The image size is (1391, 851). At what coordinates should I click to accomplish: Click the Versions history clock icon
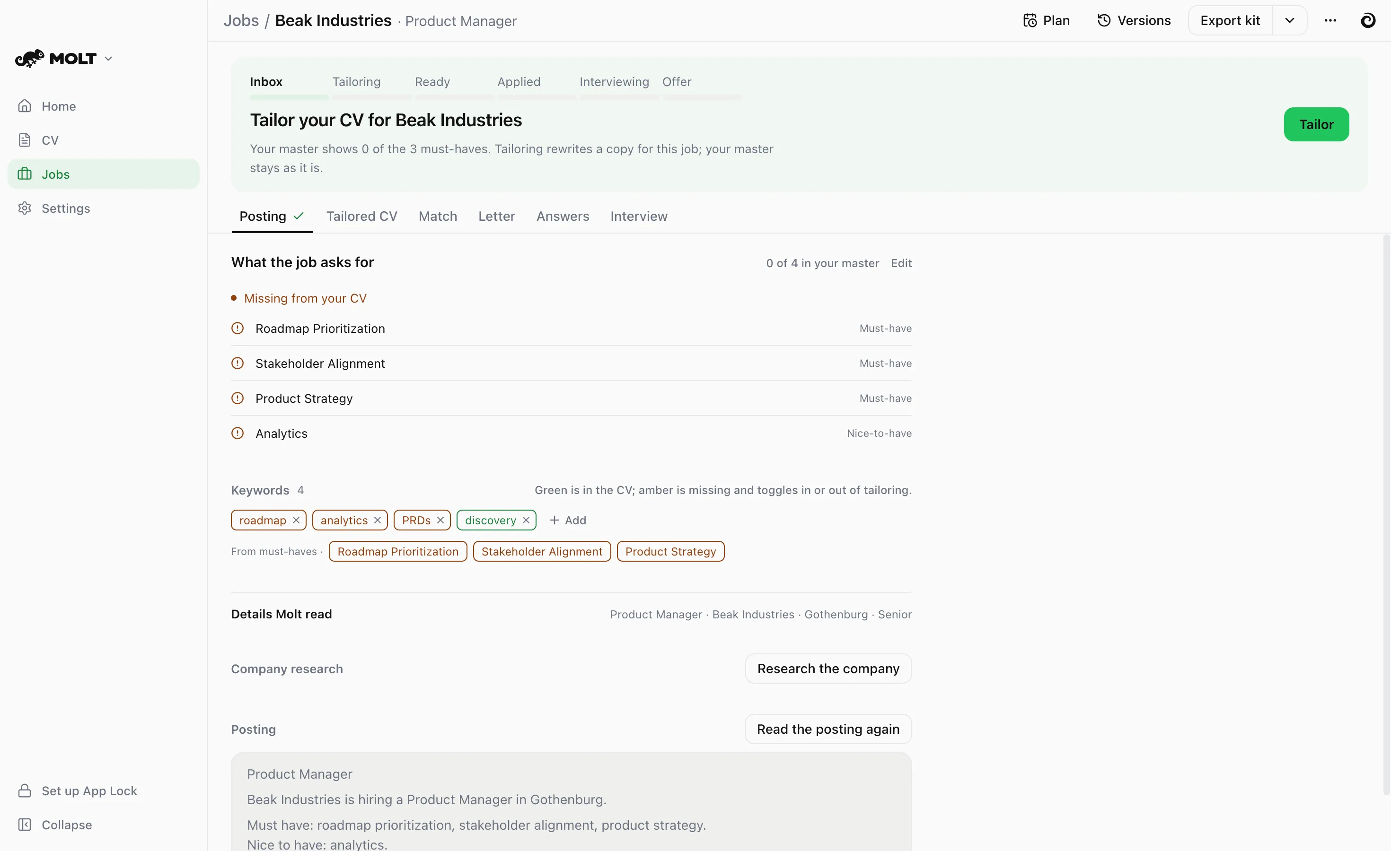1104,20
